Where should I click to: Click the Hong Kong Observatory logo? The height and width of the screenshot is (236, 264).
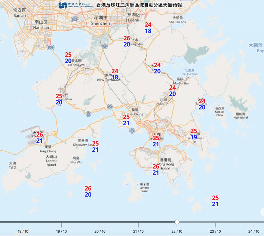pyautogui.click(x=63, y=5)
